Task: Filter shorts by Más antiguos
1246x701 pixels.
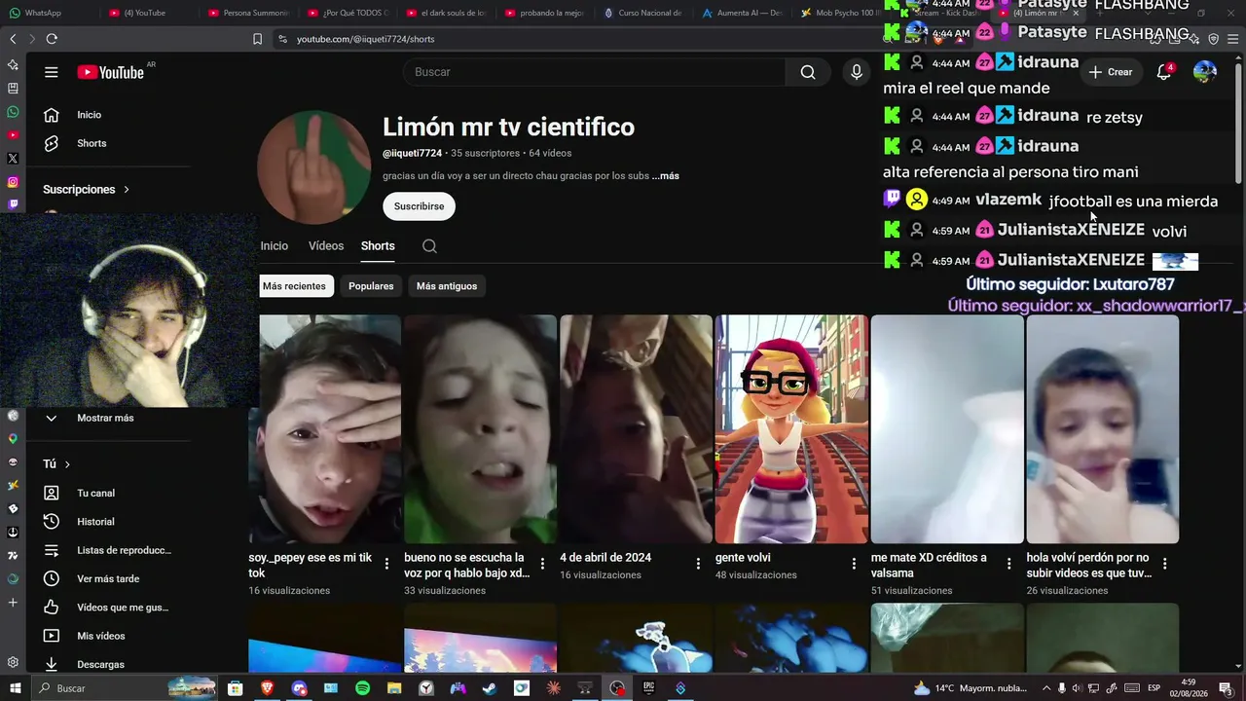Action: tap(447, 286)
